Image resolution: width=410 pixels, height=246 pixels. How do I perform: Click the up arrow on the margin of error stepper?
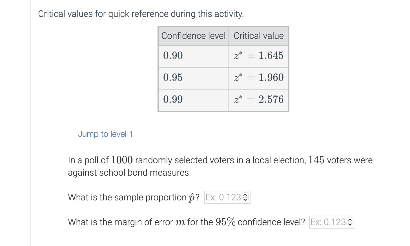pyautogui.click(x=350, y=220)
